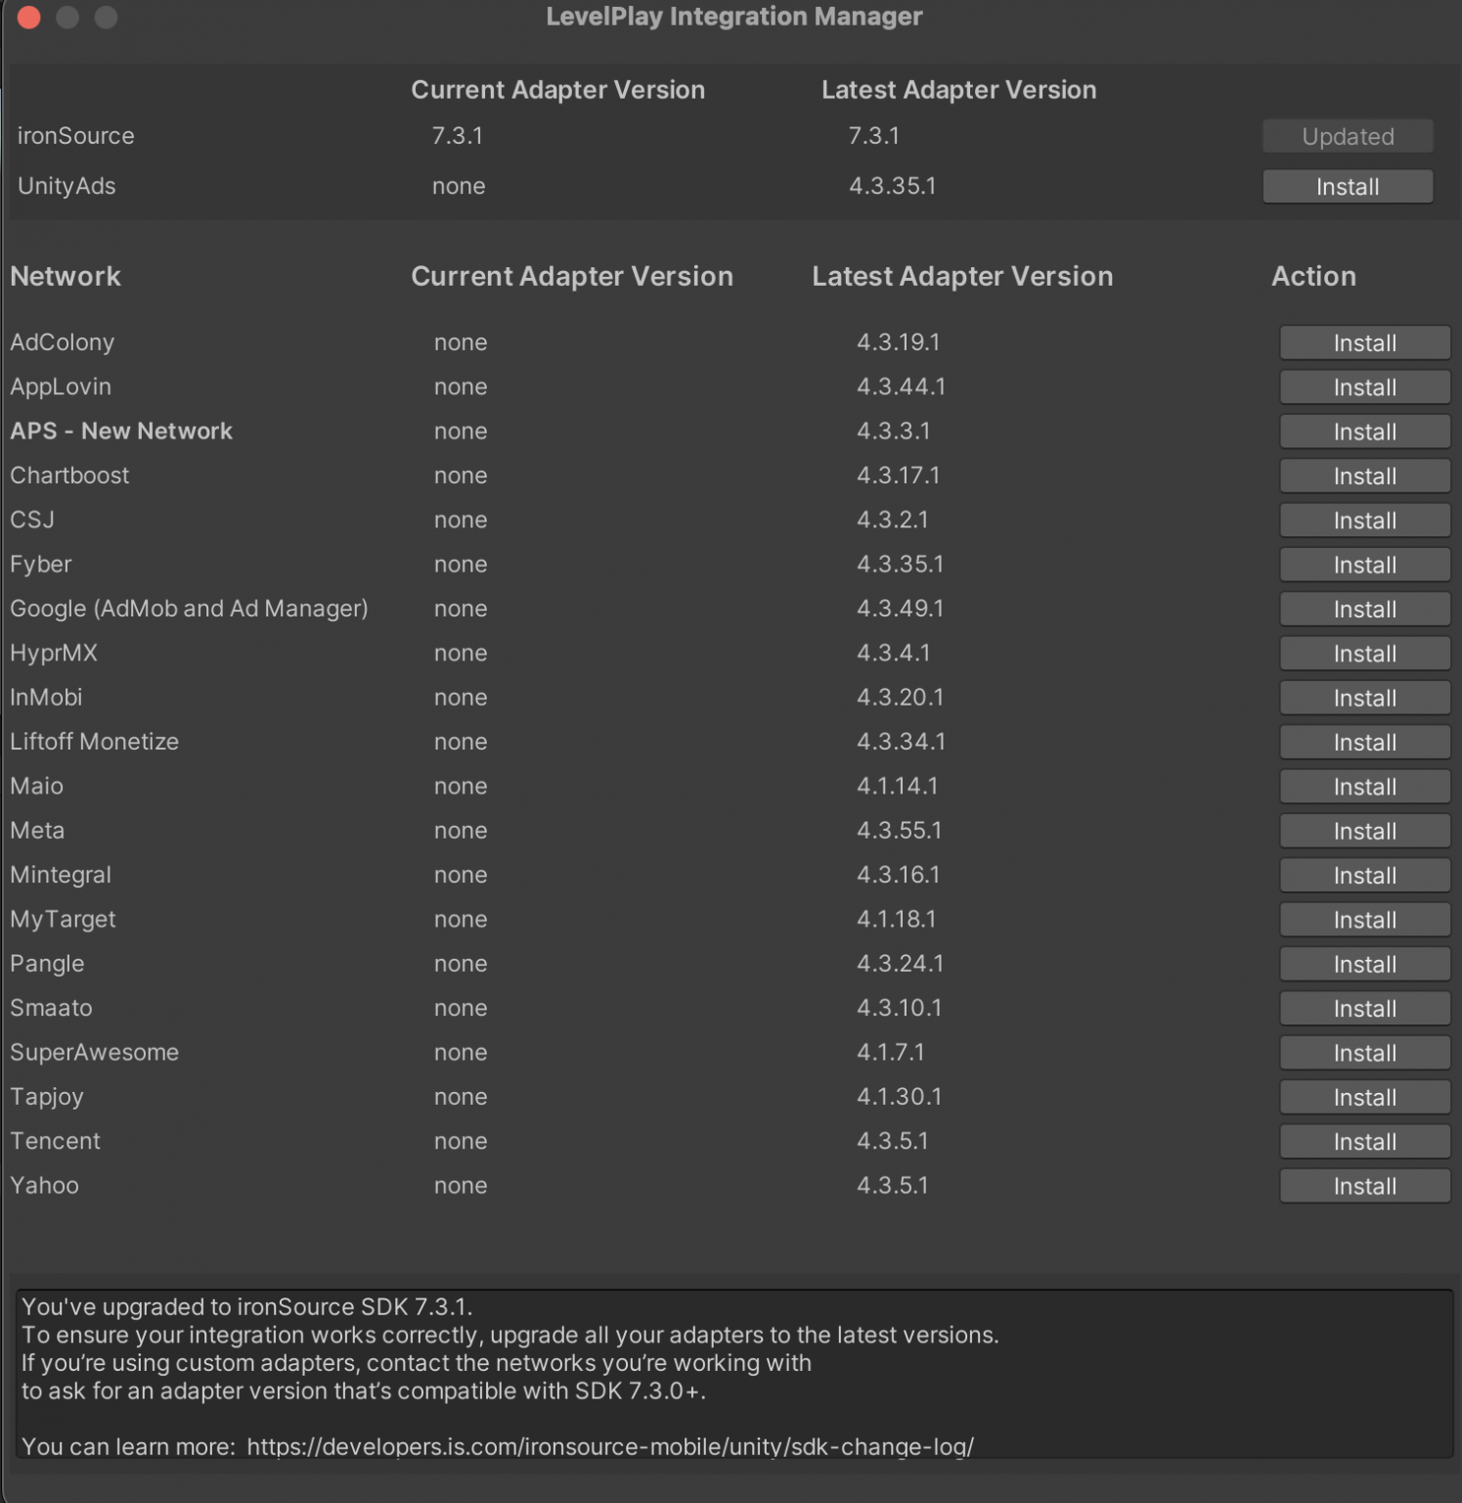The width and height of the screenshot is (1462, 1503).
Task: Select the Tencent network row
Action: tap(56, 1141)
